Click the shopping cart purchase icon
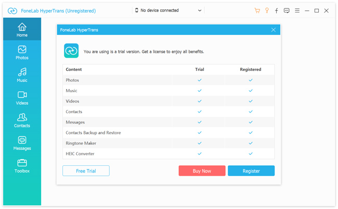 (x=257, y=10)
